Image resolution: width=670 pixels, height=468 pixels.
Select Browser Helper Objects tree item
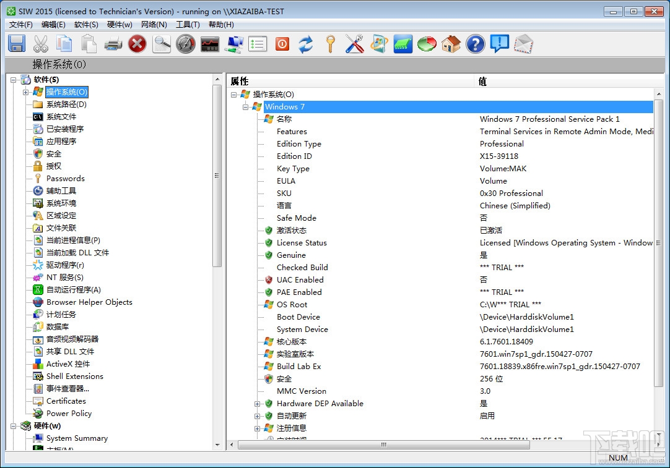click(x=89, y=302)
